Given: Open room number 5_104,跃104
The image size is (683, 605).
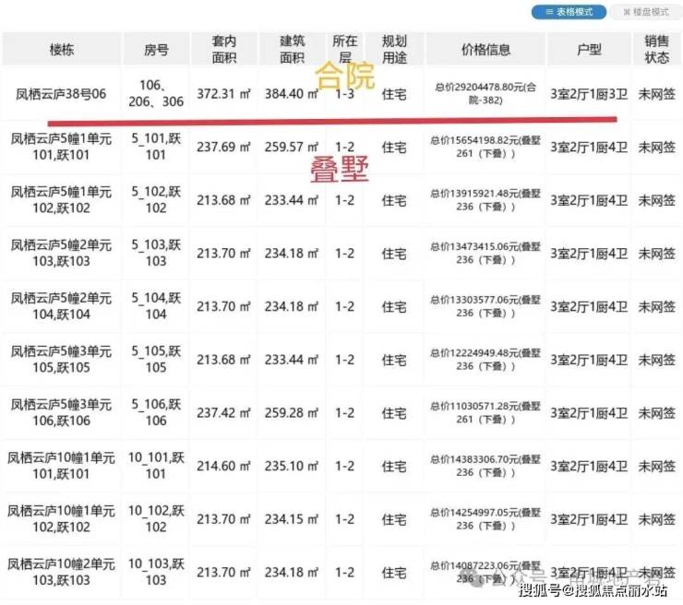Looking at the screenshot, I should click(x=157, y=306).
